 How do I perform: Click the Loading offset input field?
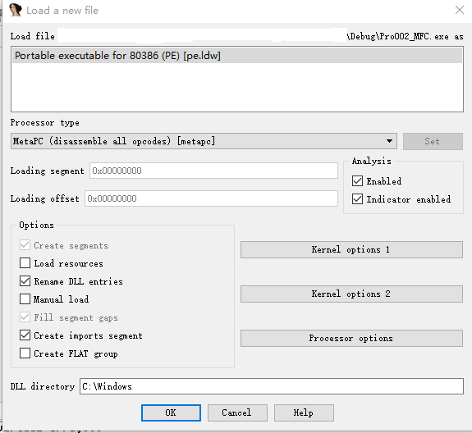point(211,198)
